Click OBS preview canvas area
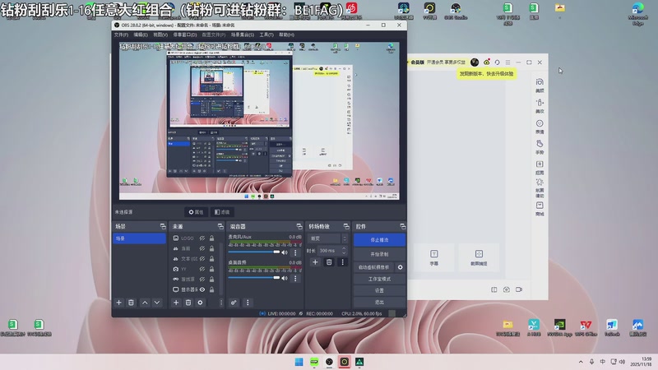658x370 pixels. click(259, 120)
